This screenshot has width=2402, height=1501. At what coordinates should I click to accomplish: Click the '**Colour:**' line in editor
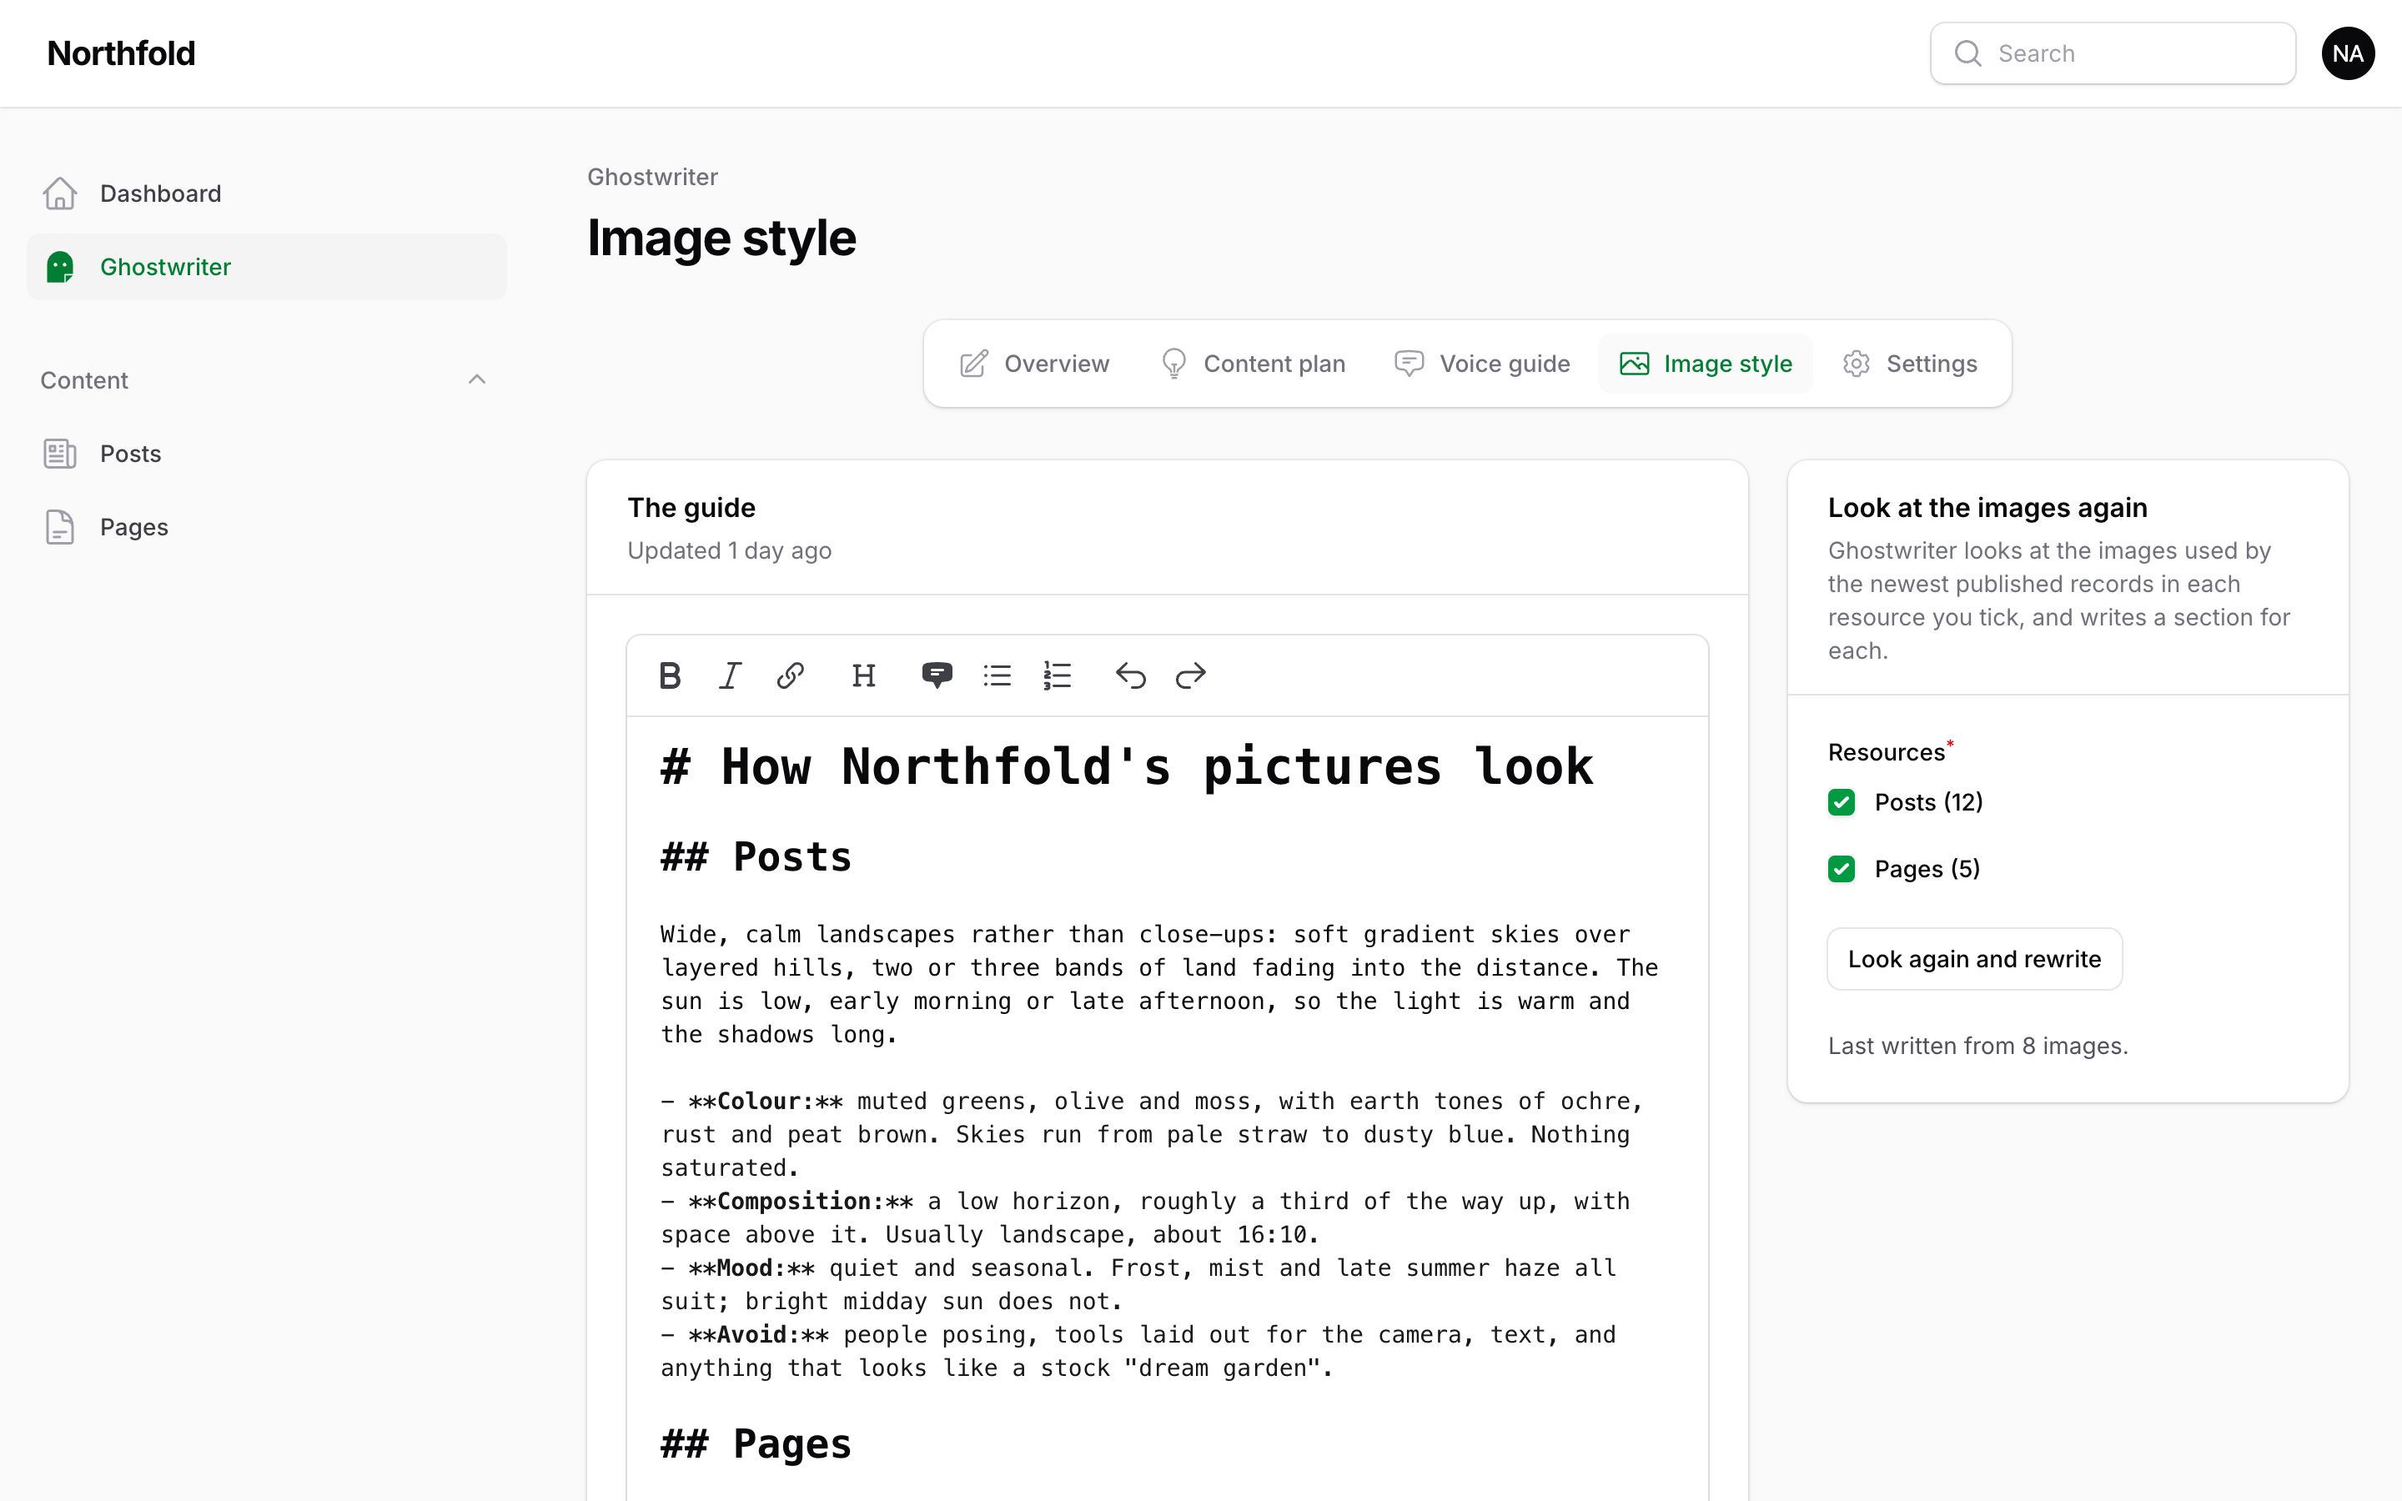tap(1151, 1135)
